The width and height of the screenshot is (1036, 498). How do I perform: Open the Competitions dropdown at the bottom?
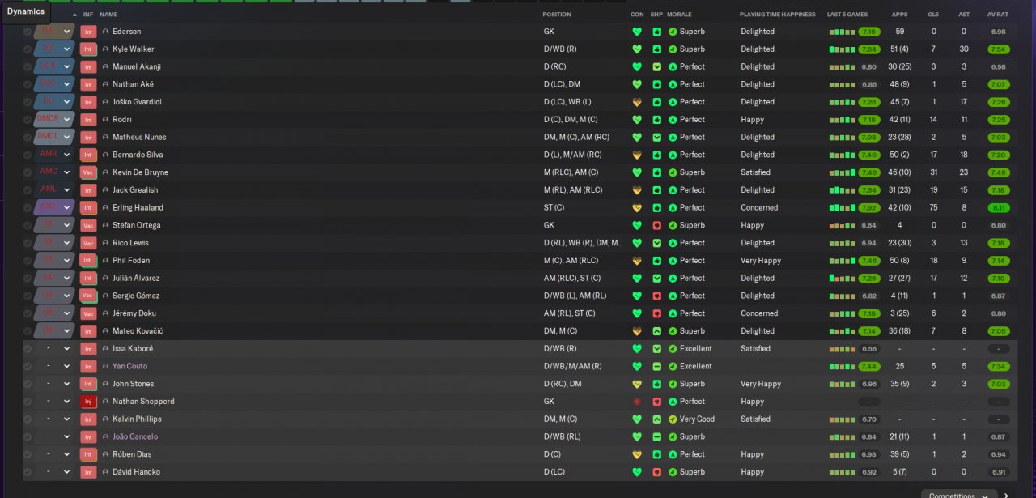959,495
